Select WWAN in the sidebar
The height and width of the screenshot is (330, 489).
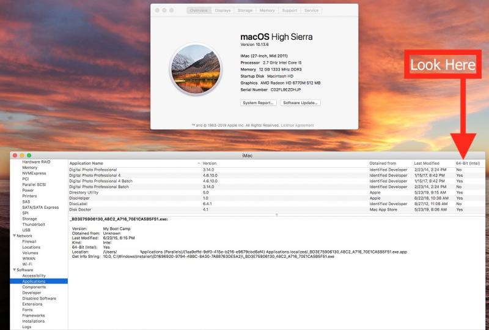click(x=29, y=258)
